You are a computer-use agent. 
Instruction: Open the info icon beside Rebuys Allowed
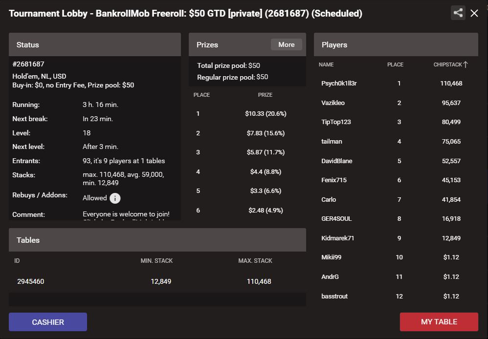pos(115,198)
